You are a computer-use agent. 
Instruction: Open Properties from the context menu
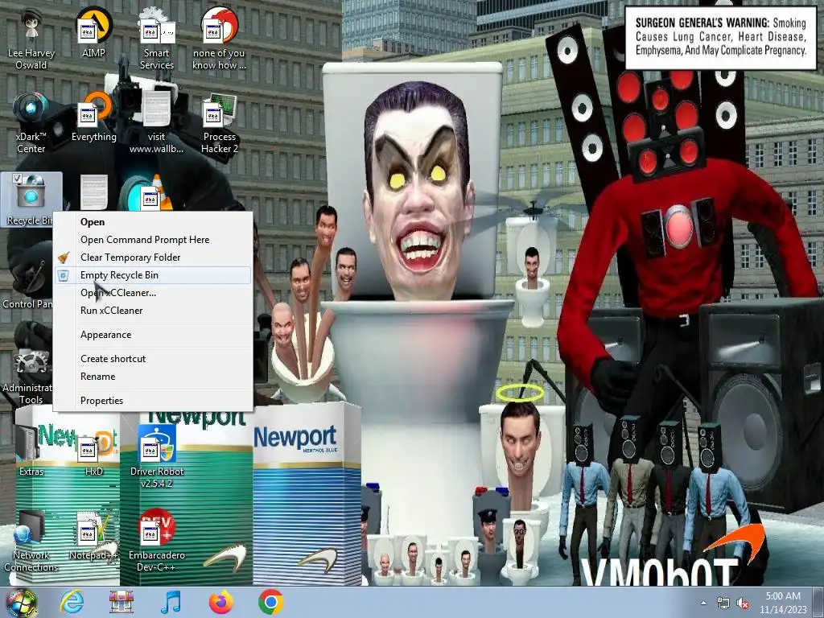pos(153,401)
